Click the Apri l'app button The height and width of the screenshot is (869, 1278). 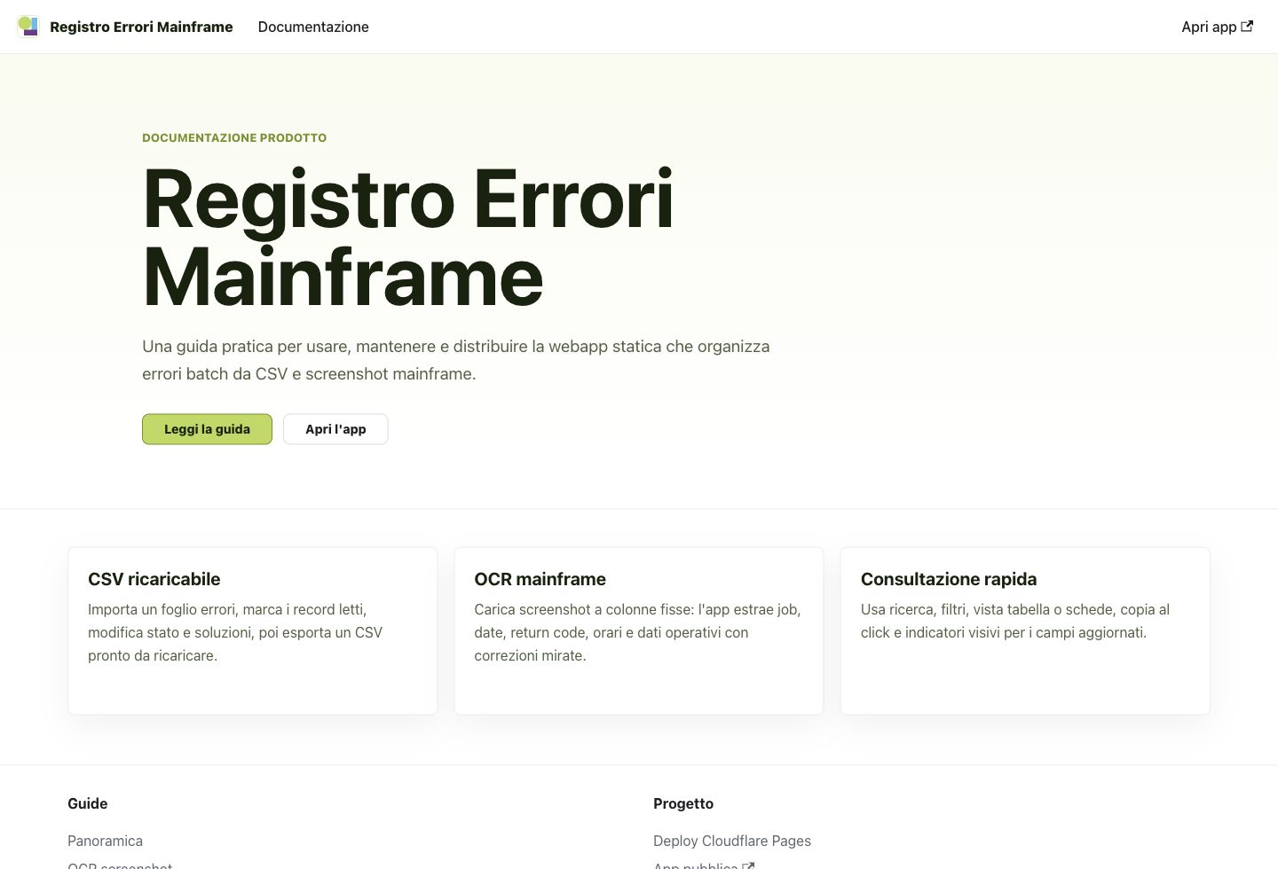(335, 429)
